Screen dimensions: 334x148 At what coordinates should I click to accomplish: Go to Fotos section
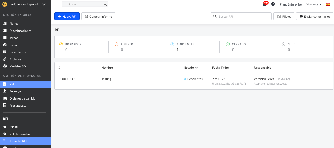pyautogui.click(x=13, y=45)
